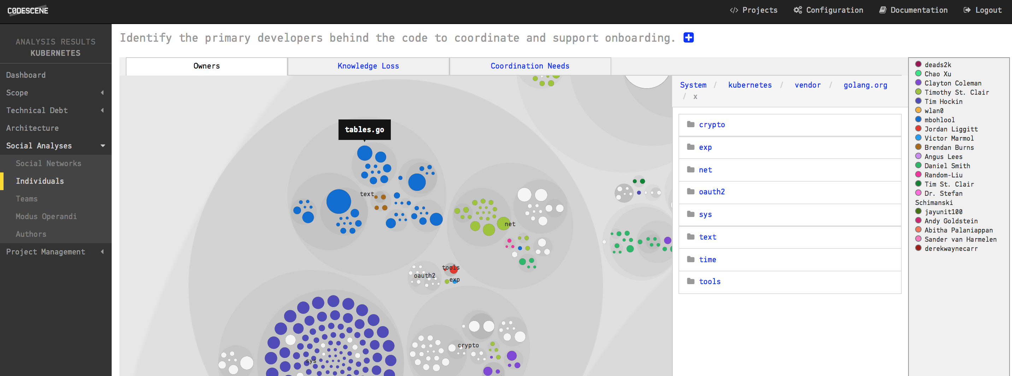Image resolution: width=1012 pixels, height=376 pixels.
Task: Select Individuals submenu item
Action: pos(40,181)
